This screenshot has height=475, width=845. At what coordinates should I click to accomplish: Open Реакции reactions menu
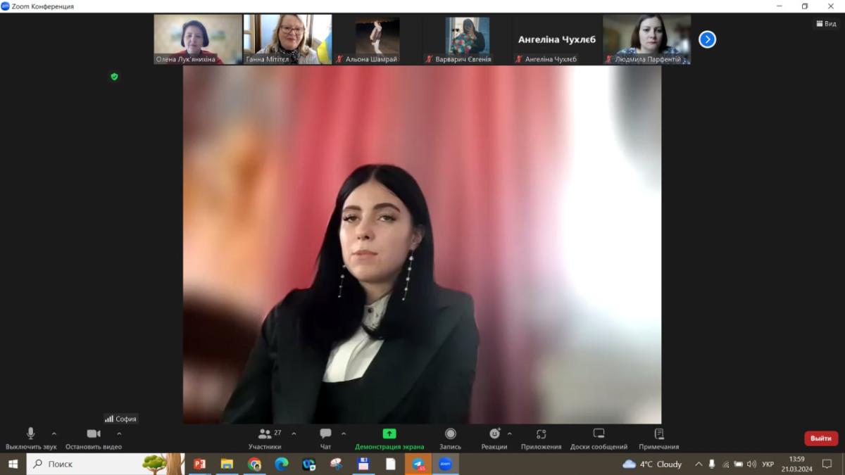[494, 438]
